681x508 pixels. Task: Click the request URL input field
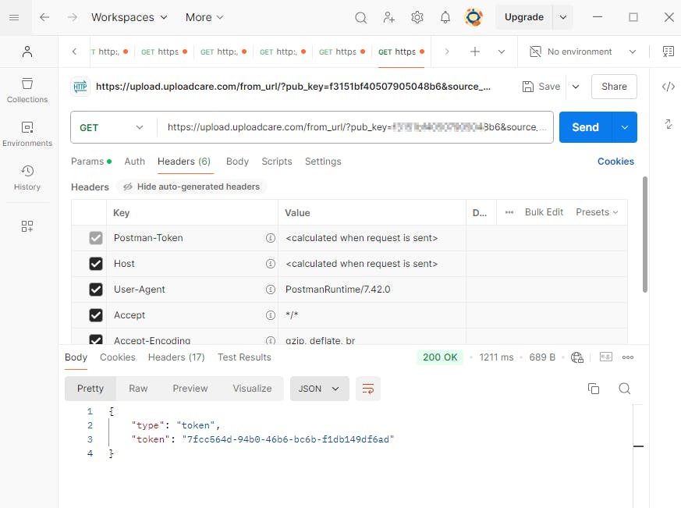[x=355, y=127]
